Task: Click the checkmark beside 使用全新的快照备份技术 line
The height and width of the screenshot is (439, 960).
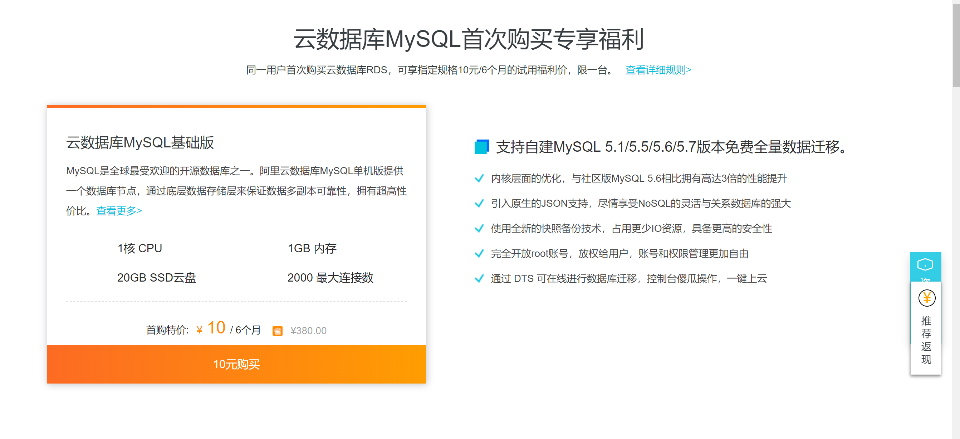Action: (x=479, y=228)
